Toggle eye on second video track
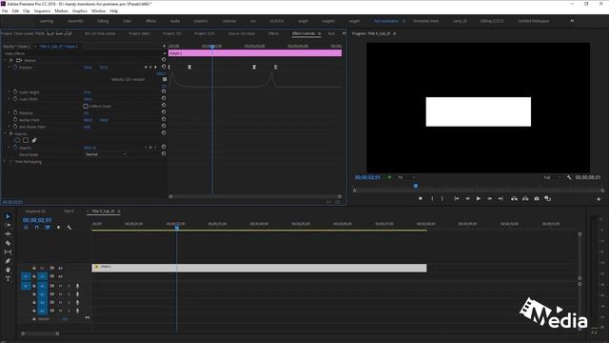Image resolution: width=609 pixels, height=343 pixels. click(60, 276)
